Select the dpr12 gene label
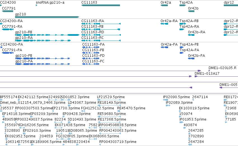 229,3
